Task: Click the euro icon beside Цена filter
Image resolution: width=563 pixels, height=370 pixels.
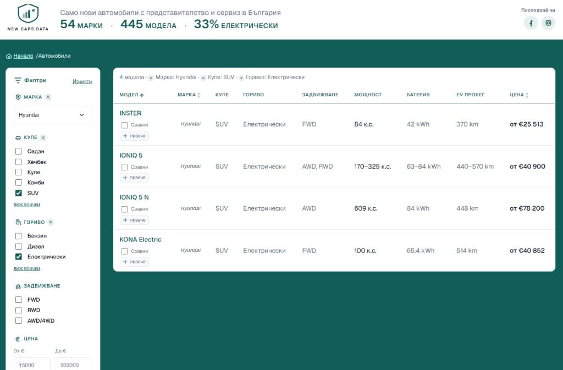Action: point(18,339)
